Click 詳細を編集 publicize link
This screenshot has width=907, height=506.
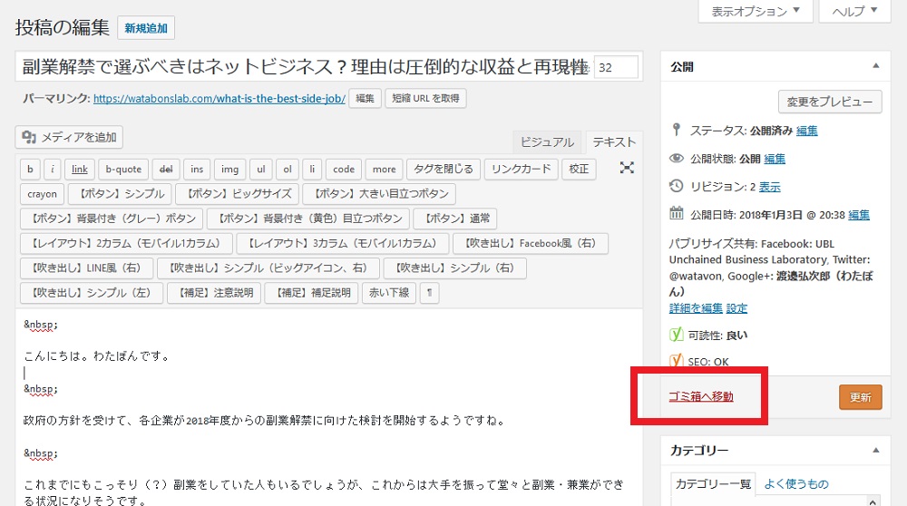pos(696,308)
